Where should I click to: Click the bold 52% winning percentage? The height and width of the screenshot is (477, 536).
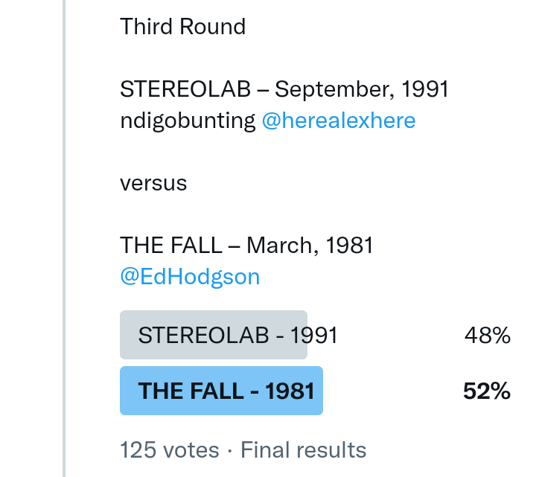pyautogui.click(x=487, y=391)
